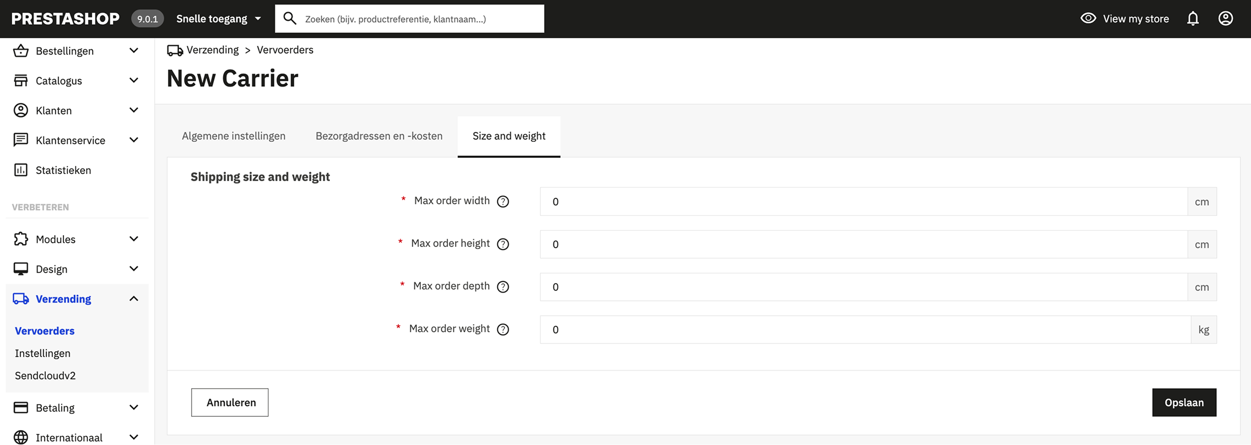Image resolution: width=1251 pixels, height=445 pixels.
Task: Click the Klanten person icon
Action: click(21, 110)
